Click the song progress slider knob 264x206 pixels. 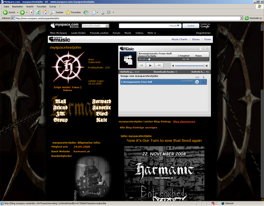coord(149,59)
